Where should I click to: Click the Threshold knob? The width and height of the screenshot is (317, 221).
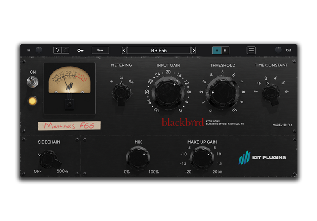pos(222,93)
